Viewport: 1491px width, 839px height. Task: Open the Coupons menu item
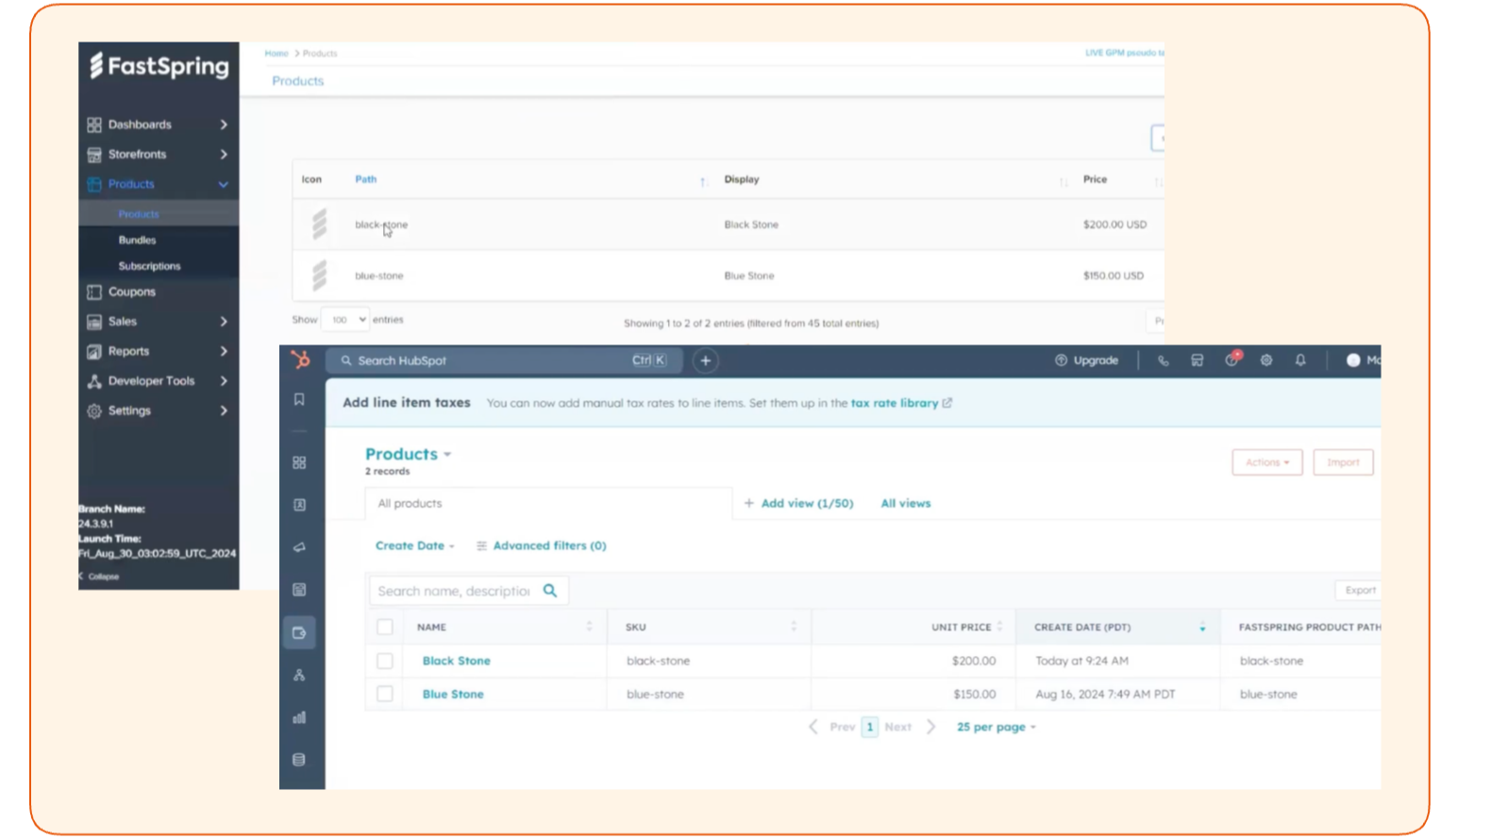pos(131,293)
